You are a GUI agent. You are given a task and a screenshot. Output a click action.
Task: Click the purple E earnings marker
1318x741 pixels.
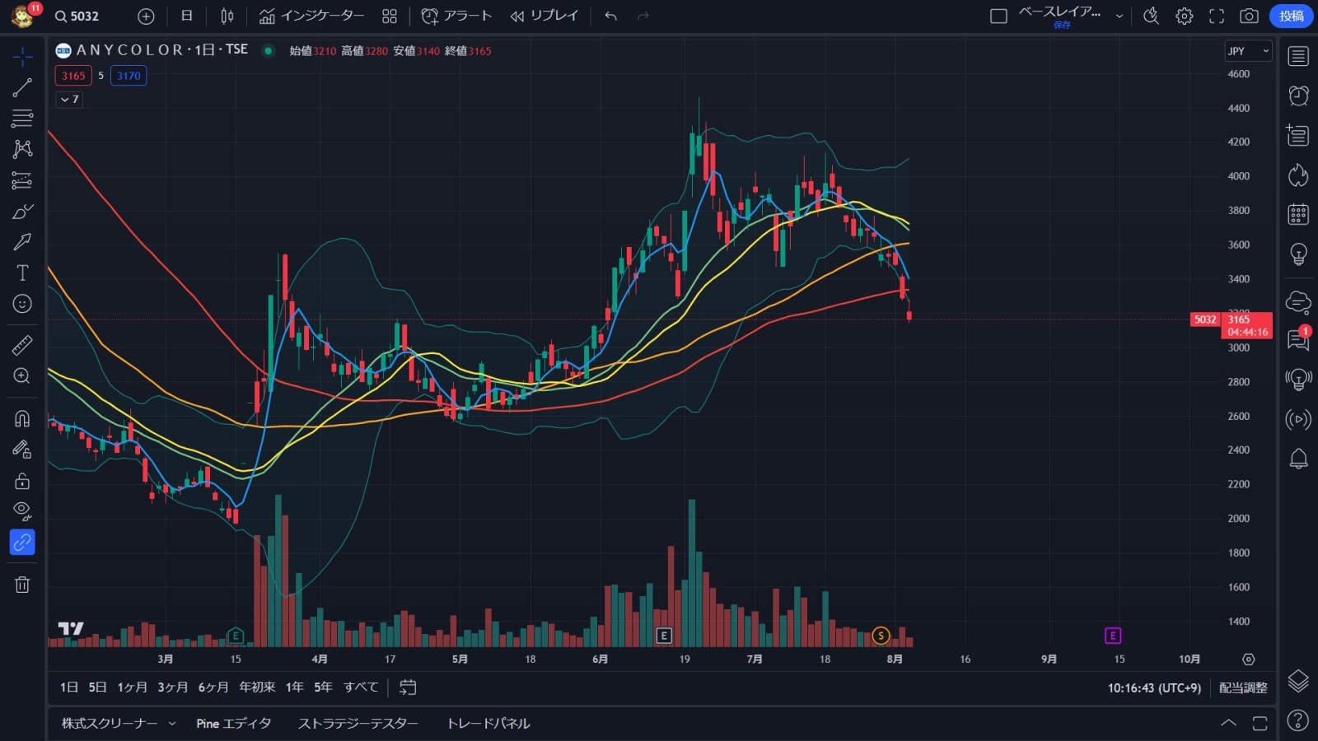(x=1113, y=636)
